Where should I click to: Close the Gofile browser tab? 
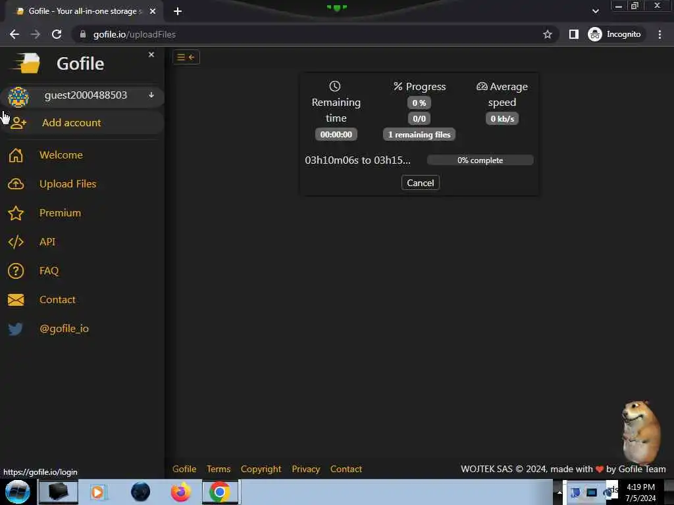click(x=153, y=11)
